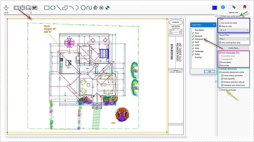This screenshot has height=142, width=254.
Task: Activate the magnifier zoom view tool
Action: tap(28, 8)
